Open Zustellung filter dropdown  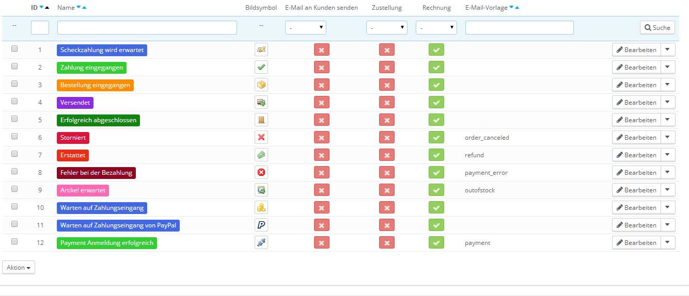click(x=387, y=27)
